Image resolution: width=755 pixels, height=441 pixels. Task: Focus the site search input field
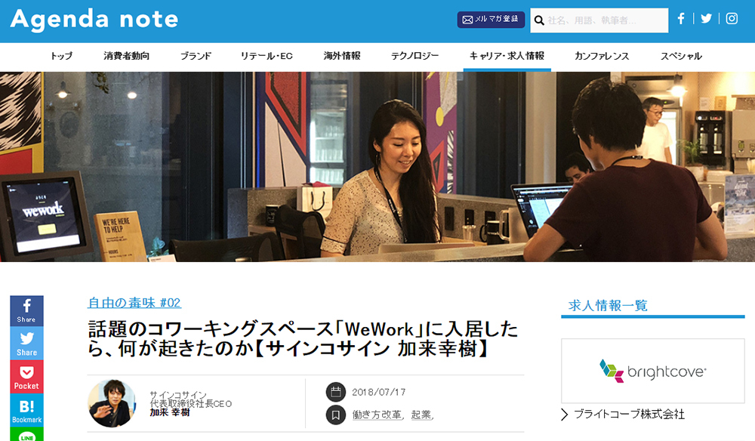tap(606, 20)
